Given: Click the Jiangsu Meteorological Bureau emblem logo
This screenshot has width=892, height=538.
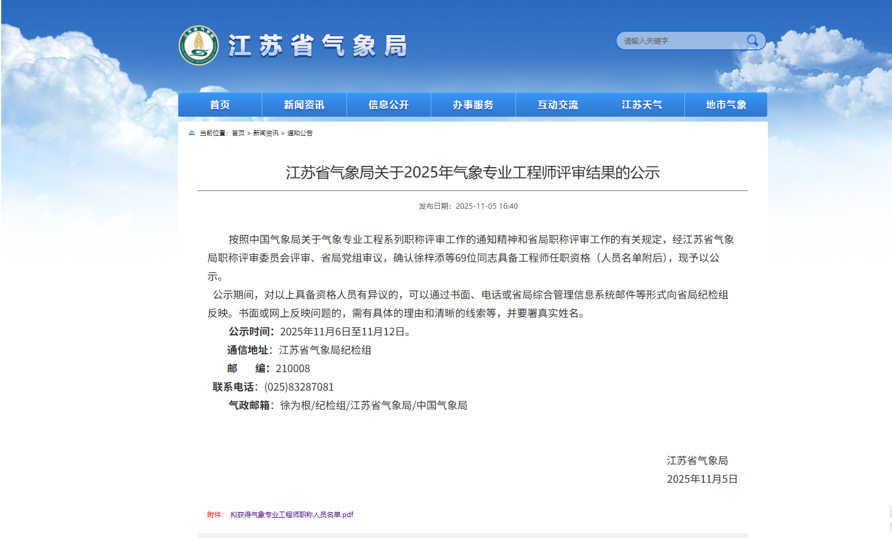Looking at the screenshot, I should click(x=198, y=45).
